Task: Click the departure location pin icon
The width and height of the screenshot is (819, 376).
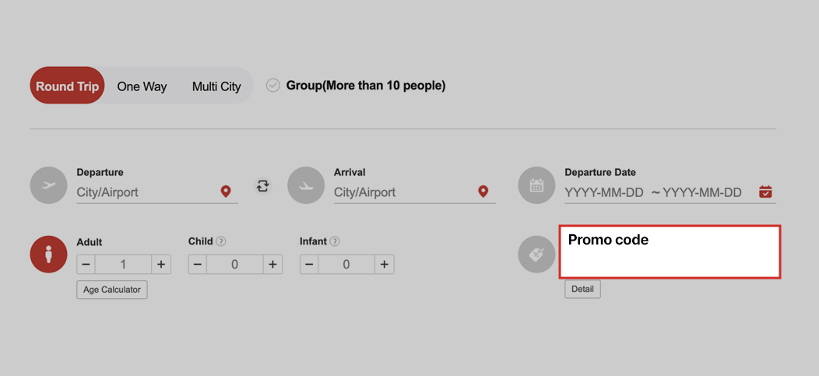Action: pyautogui.click(x=226, y=192)
